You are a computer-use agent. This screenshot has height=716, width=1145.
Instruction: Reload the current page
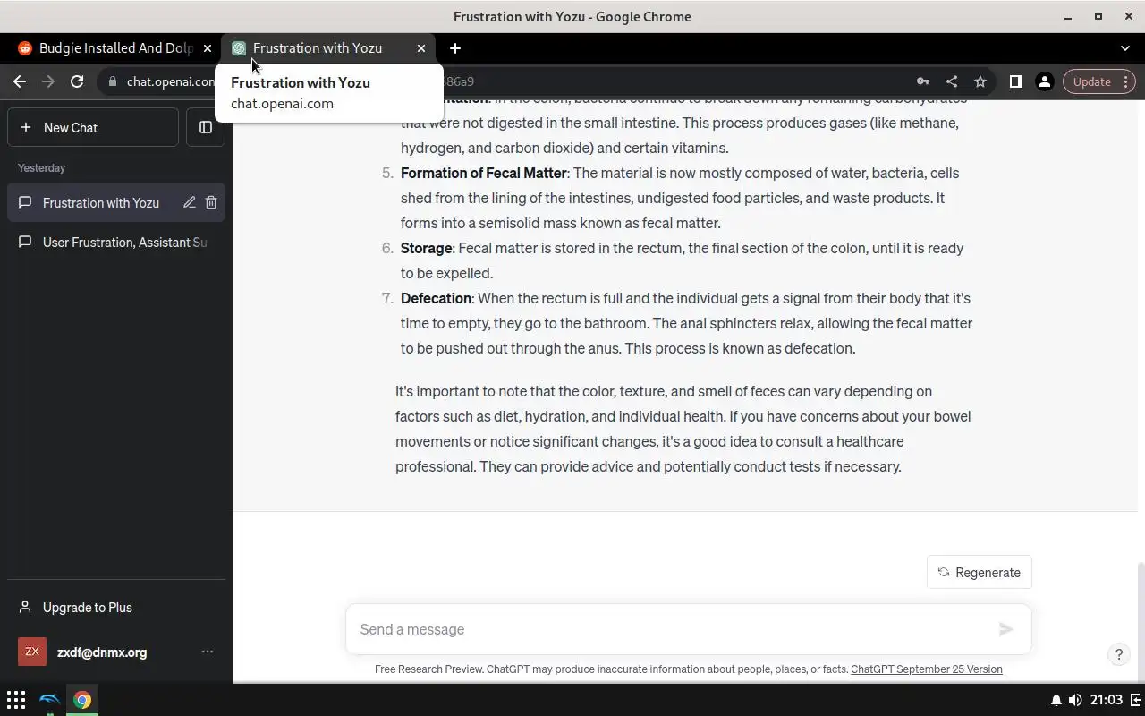(77, 81)
